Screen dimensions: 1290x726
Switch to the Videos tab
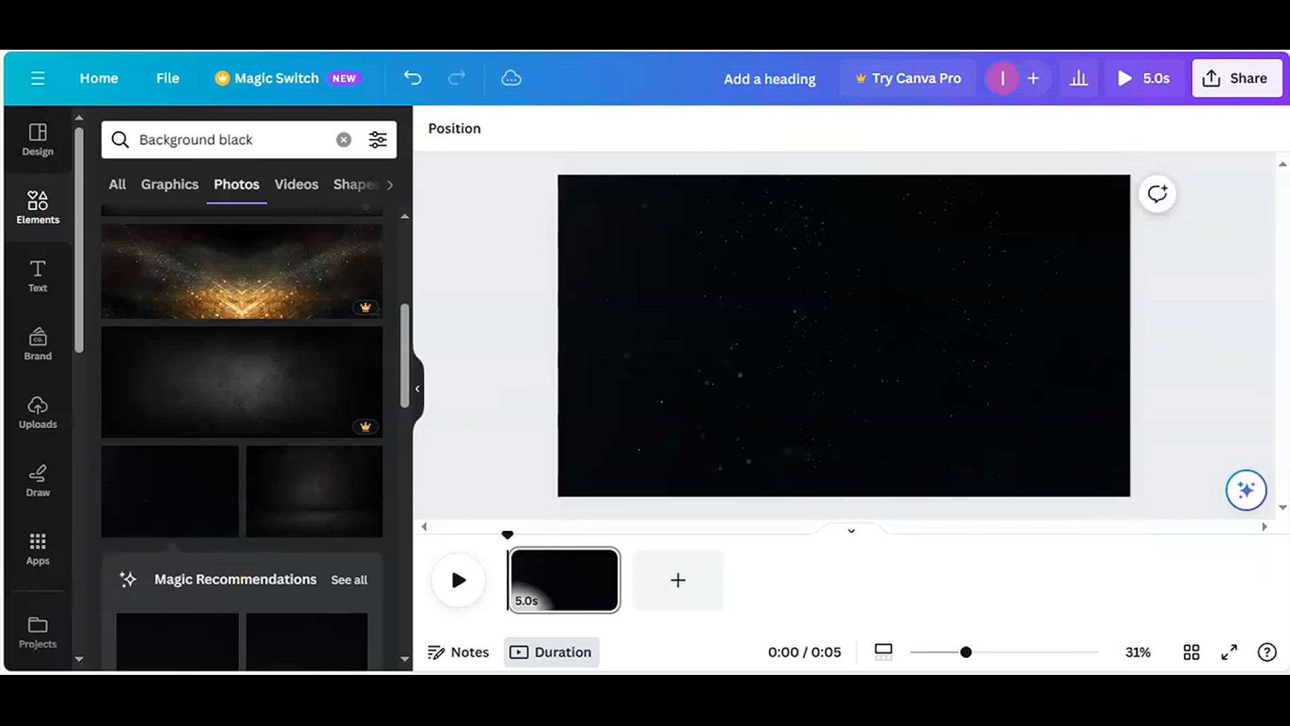pos(296,184)
